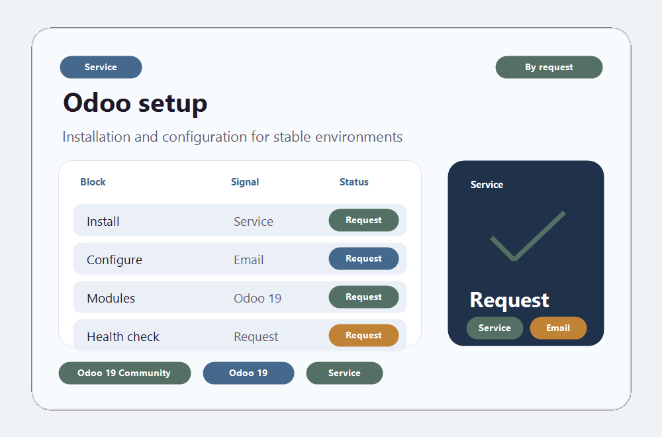Screen dimensions: 662x437
Task: Click the Status column header
Action: (354, 182)
